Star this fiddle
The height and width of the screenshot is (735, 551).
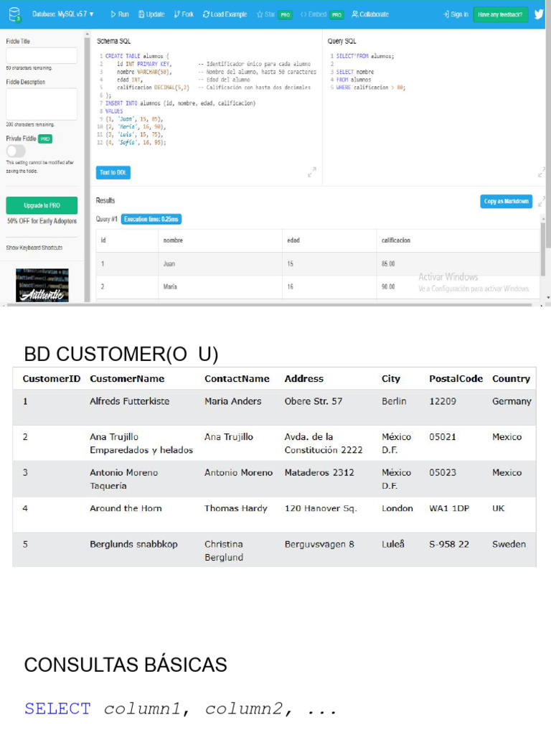pos(265,14)
